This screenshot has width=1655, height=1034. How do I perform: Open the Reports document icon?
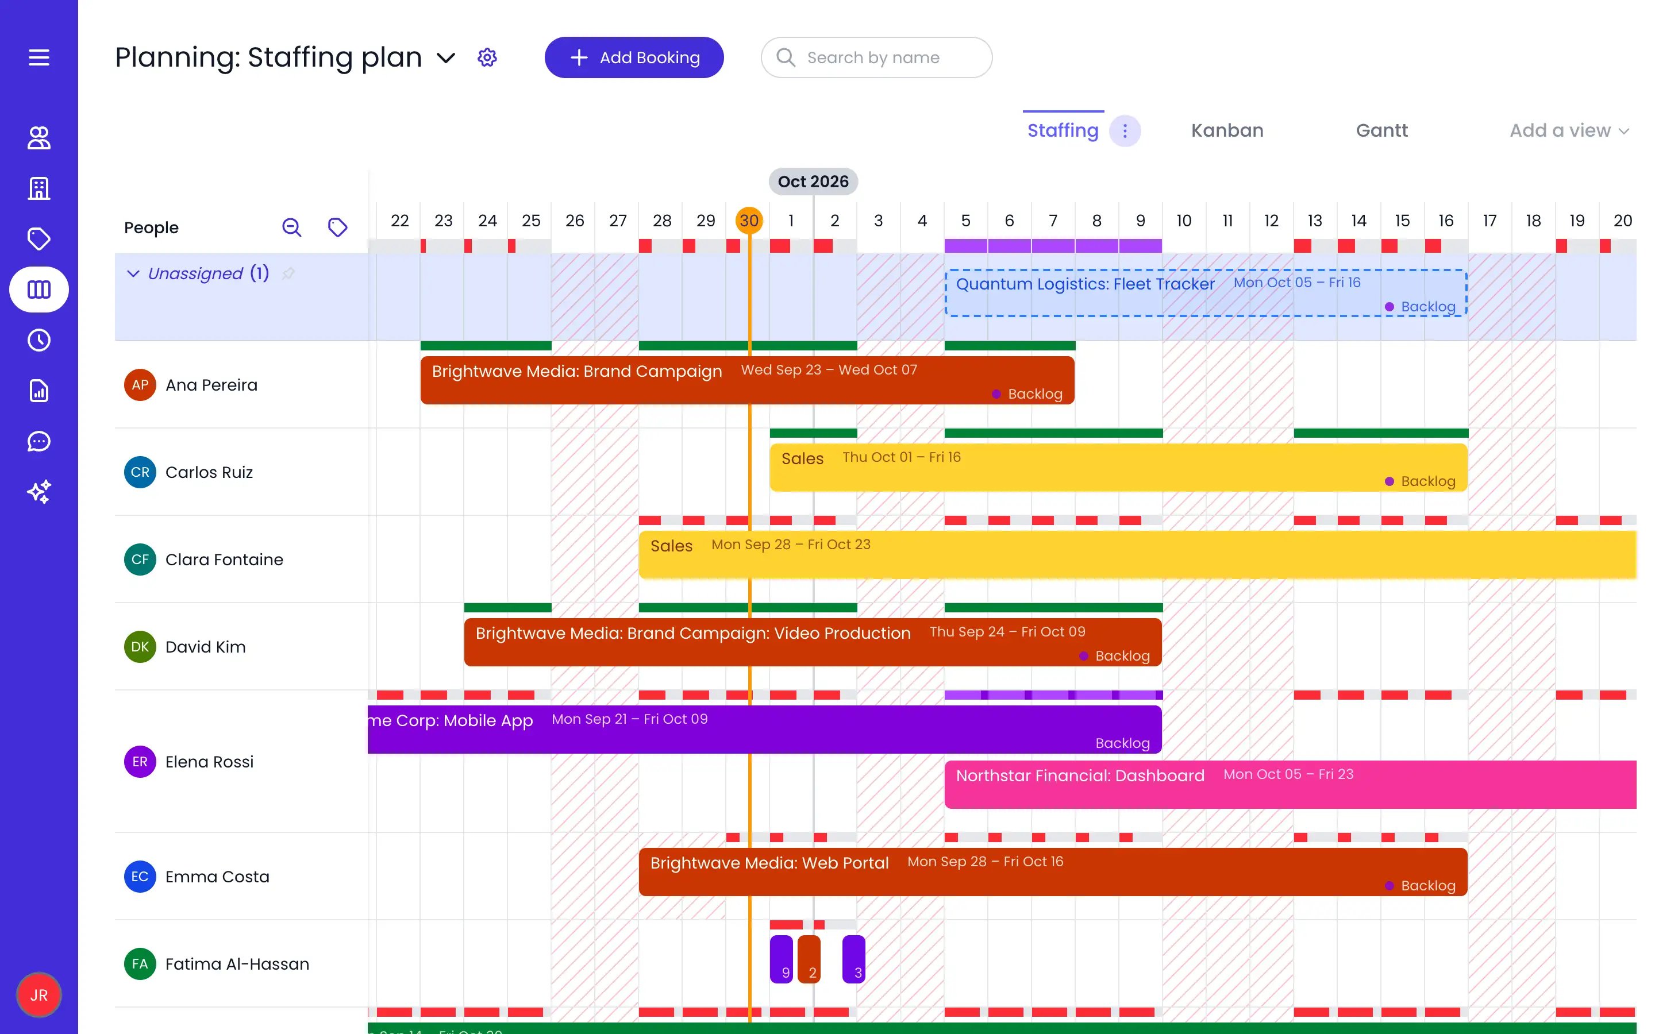coord(39,391)
